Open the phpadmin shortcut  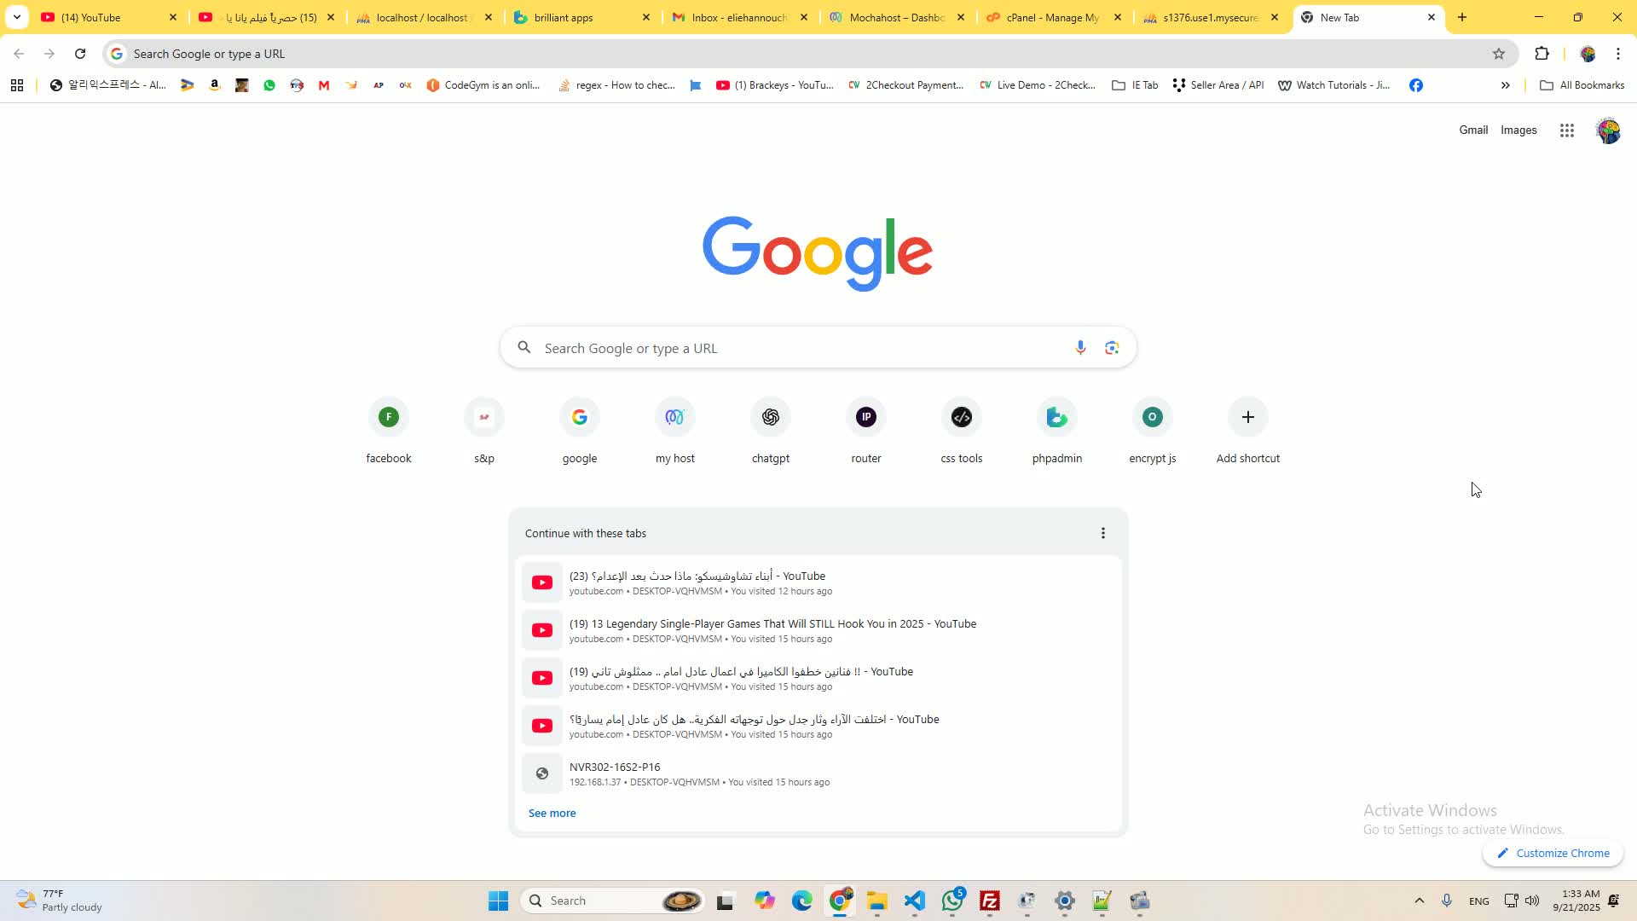coord(1057,432)
